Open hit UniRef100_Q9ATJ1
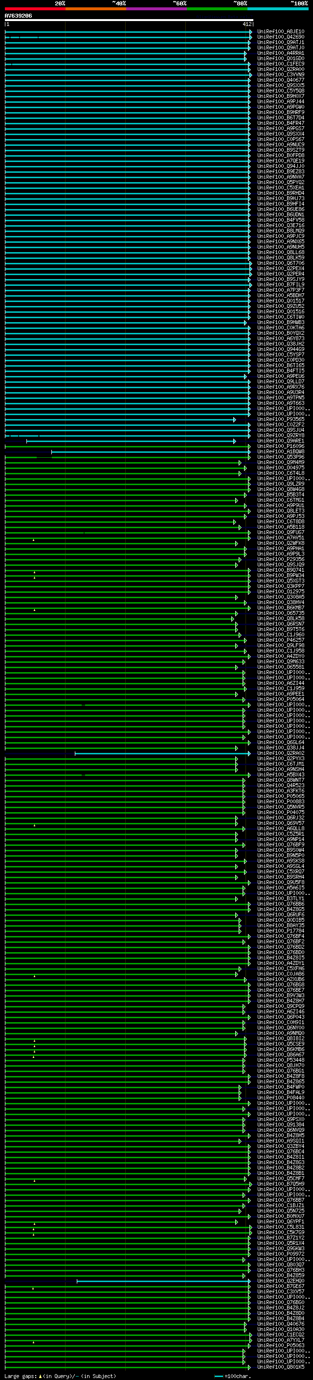313x1380 pixels. 281,42
